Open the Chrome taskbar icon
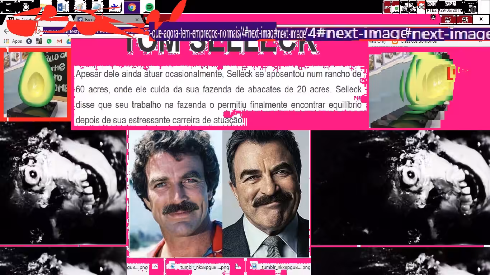The image size is (490, 275). 132,7
